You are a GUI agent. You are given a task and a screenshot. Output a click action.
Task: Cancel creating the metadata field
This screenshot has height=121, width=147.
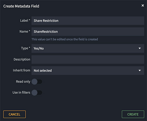(14, 114)
